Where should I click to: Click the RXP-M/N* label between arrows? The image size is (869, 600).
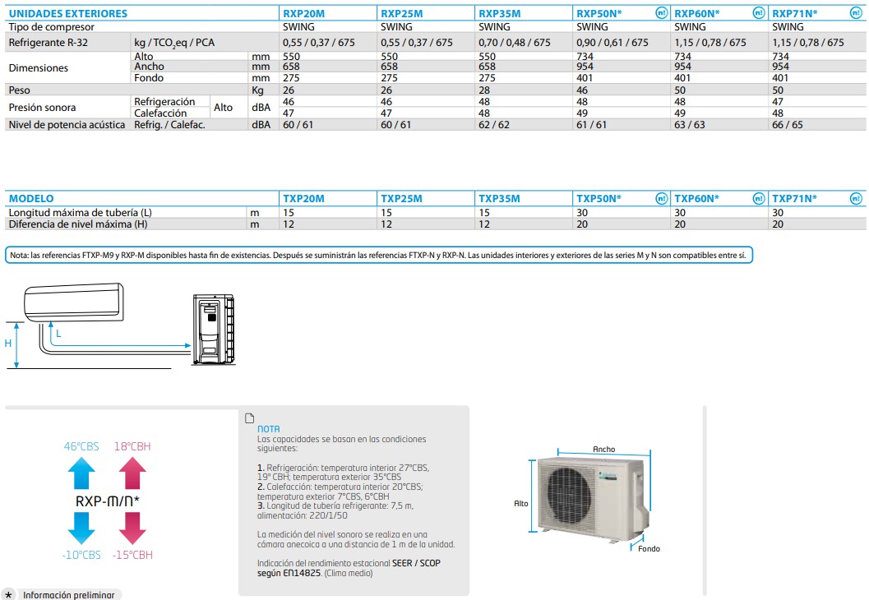coord(108,501)
